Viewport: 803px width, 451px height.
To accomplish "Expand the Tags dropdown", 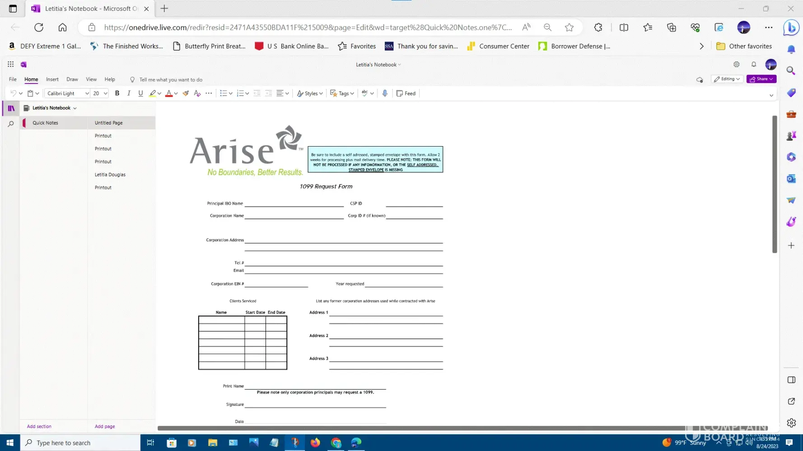I will coord(342,93).
